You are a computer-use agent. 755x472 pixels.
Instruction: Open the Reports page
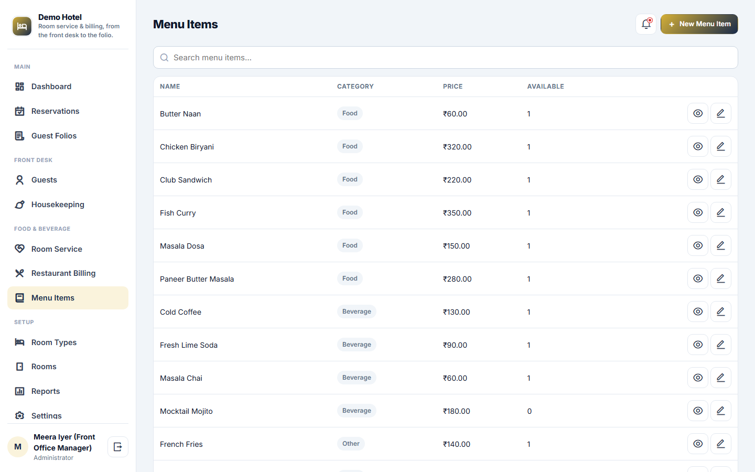pyautogui.click(x=68, y=391)
